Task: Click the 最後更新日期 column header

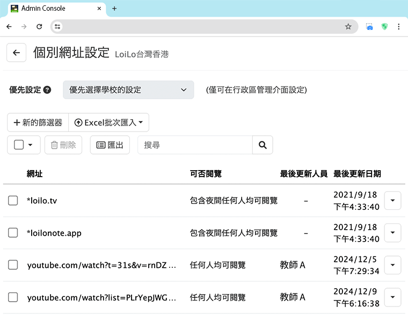Action: pos(357,173)
